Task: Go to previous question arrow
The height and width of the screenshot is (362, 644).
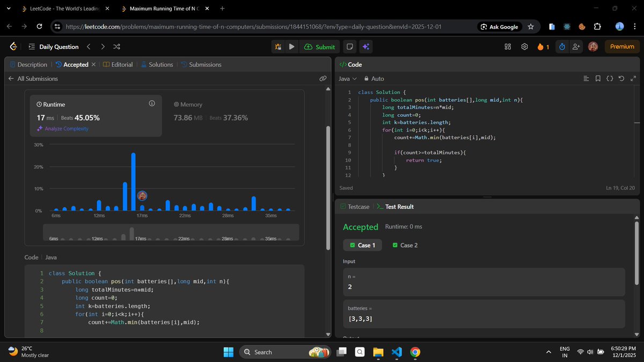Action: [89, 47]
